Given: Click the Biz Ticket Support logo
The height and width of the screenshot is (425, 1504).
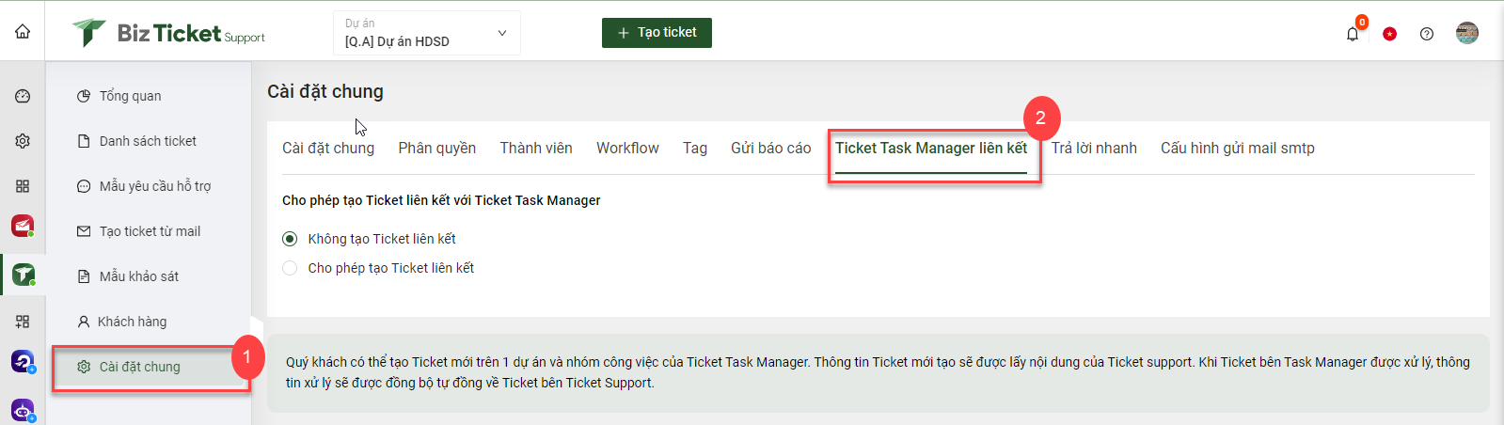Looking at the screenshot, I should (x=168, y=33).
